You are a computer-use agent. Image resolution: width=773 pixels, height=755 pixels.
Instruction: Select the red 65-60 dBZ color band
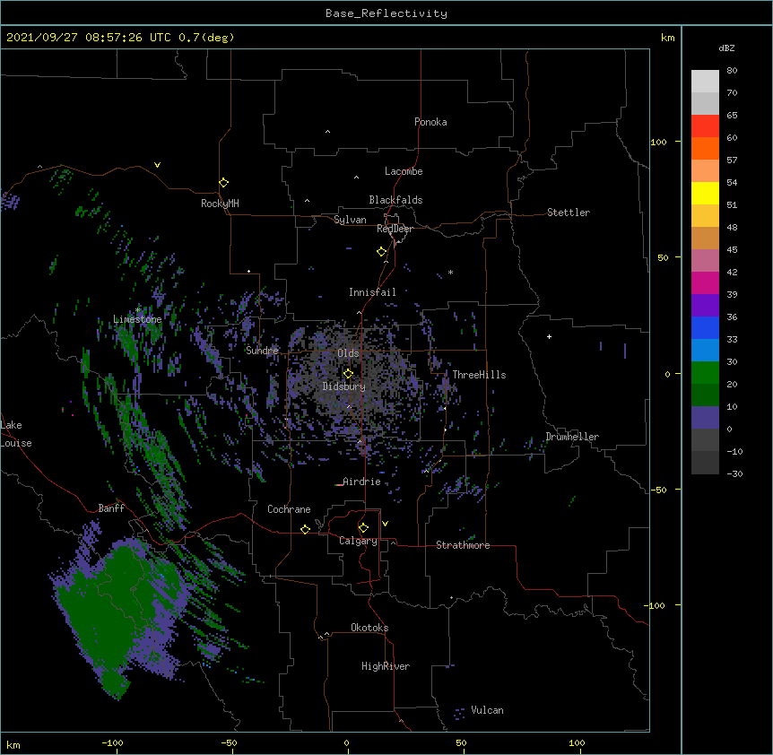click(705, 126)
